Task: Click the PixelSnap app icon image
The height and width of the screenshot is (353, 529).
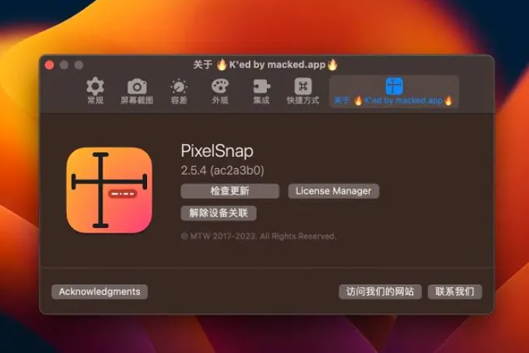Action: (x=110, y=190)
